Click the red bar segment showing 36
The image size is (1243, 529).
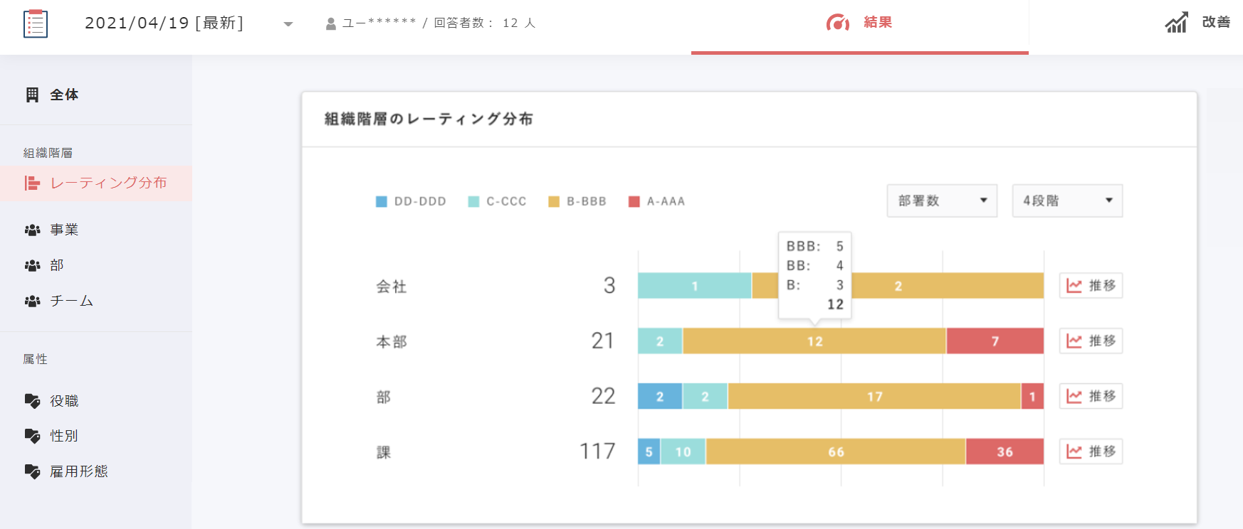1005,451
